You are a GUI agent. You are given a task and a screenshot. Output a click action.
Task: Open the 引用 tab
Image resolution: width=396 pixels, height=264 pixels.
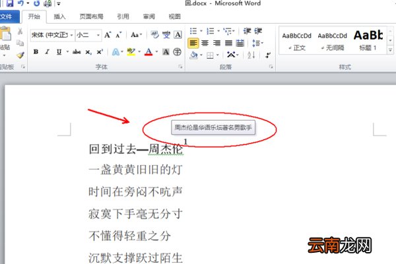pyautogui.click(x=123, y=16)
